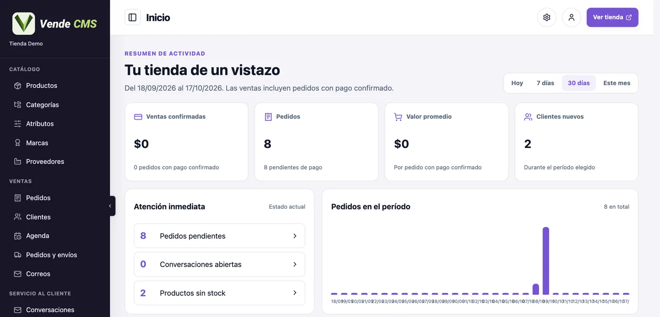This screenshot has width=660, height=317.
Task: Open the Pedidos pendientes row
Action: (x=220, y=236)
